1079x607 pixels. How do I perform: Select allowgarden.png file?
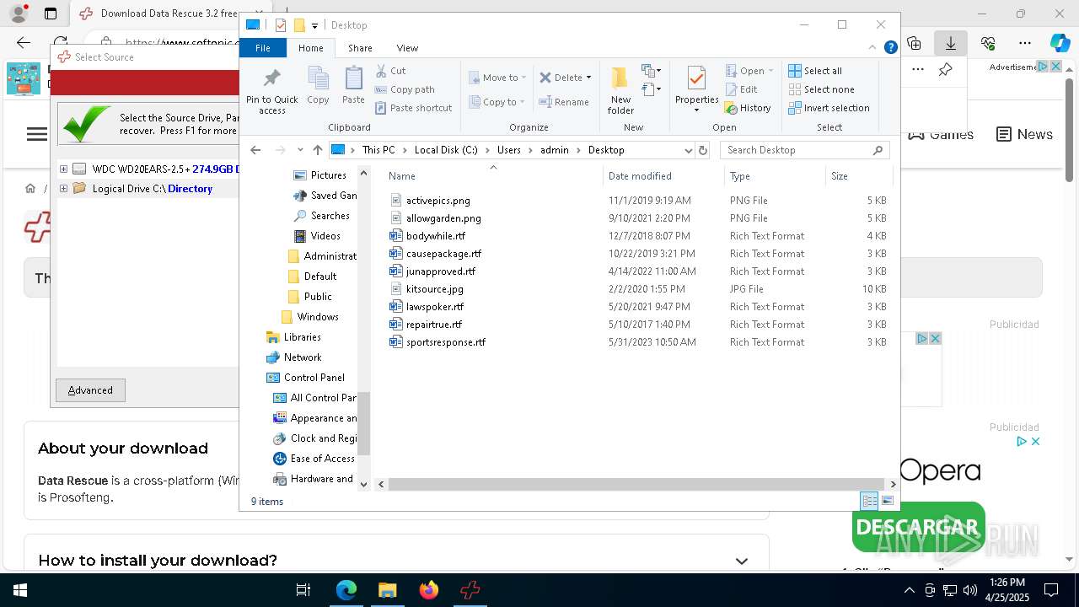pos(443,218)
